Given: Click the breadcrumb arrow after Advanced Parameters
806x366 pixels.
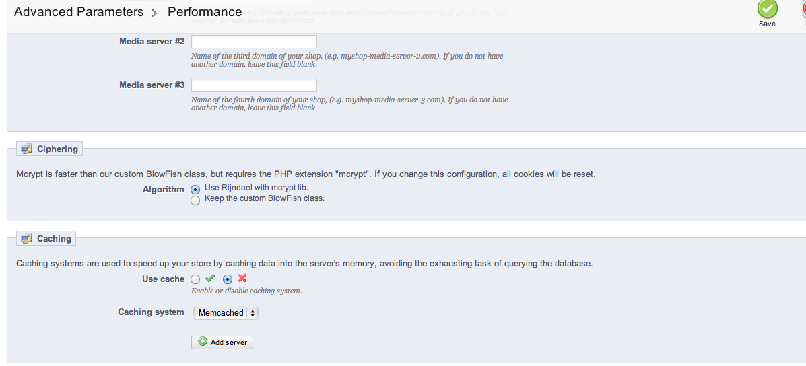Looking at the screenshot, I should [155, 13].
